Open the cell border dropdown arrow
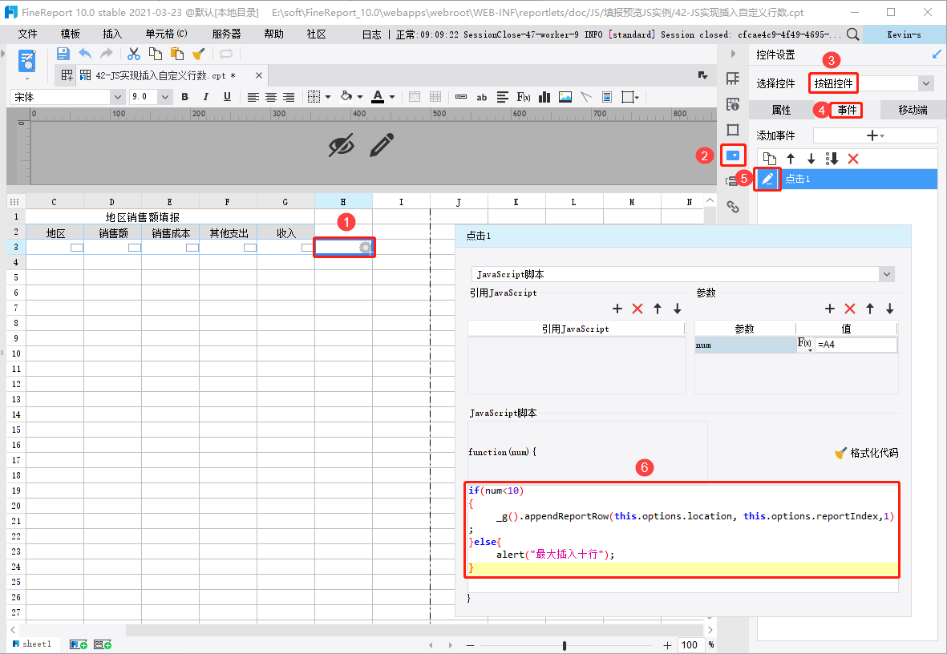 [x=328, y=97]
